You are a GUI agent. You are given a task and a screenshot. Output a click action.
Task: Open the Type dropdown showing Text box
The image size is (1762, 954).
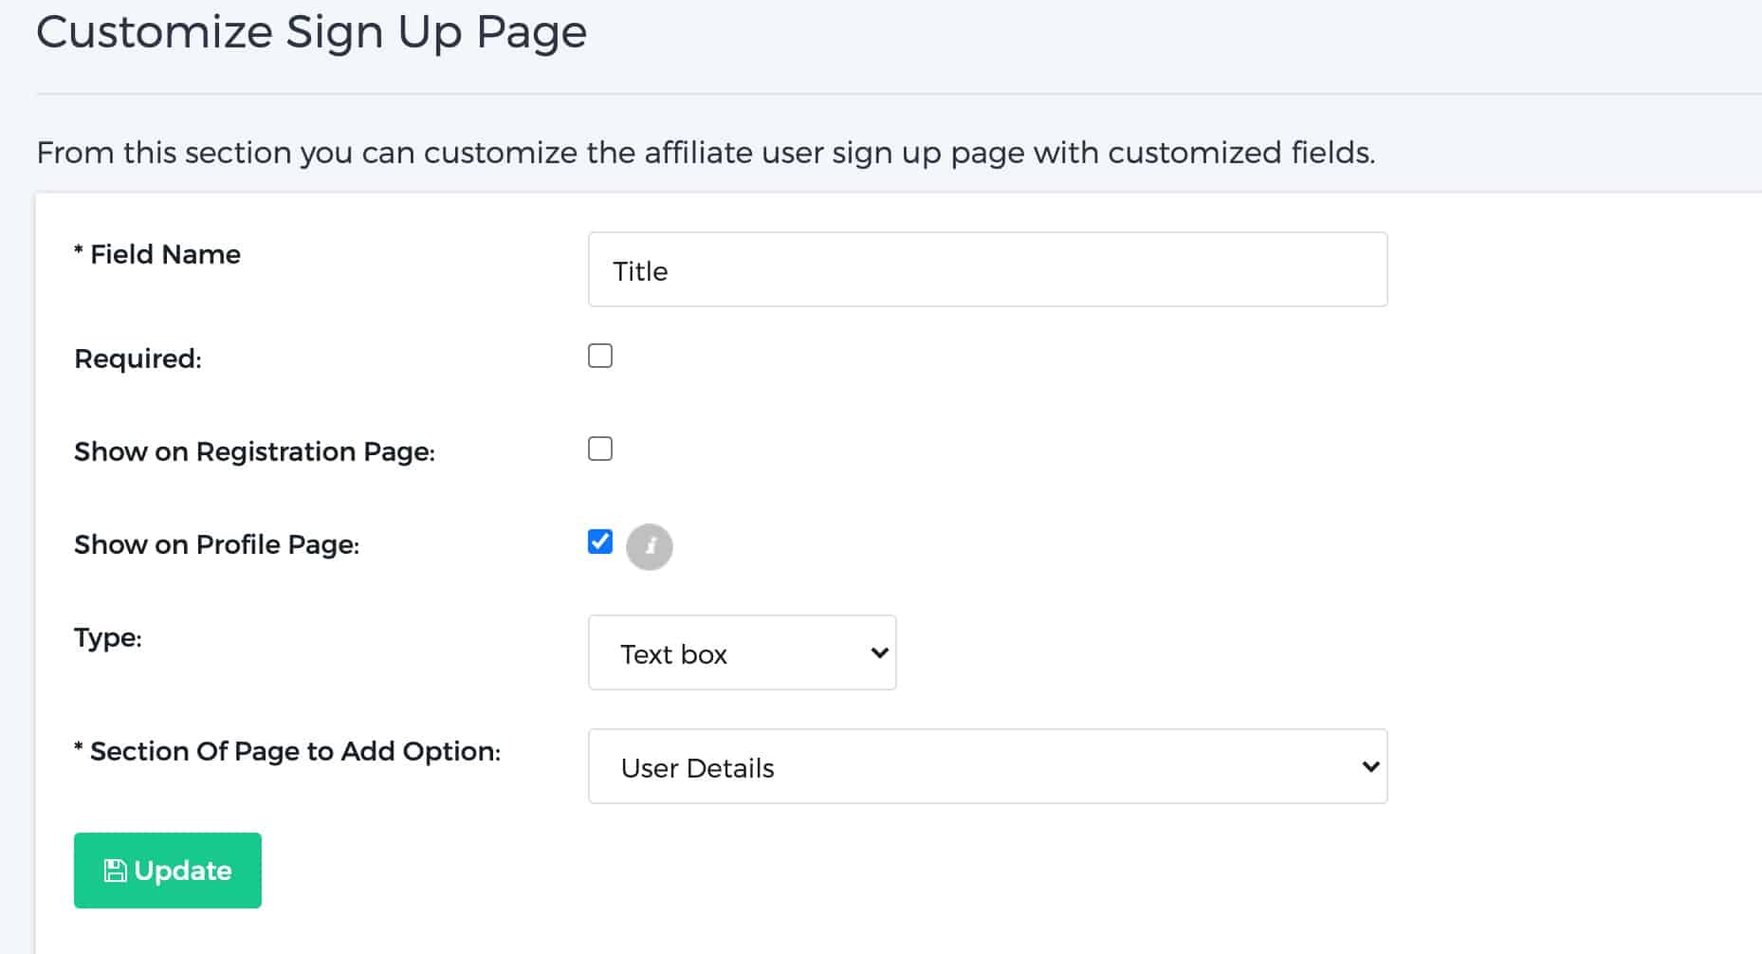tap(741, 652)
